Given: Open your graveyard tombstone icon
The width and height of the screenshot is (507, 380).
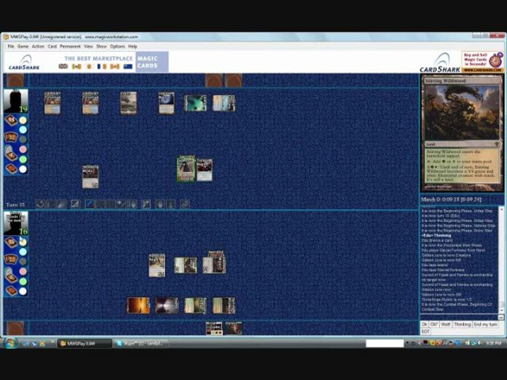Looking at the screenshot, I should coord(11,275).
